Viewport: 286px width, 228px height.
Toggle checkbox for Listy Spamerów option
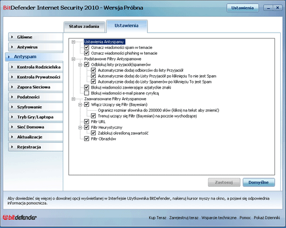93,82
